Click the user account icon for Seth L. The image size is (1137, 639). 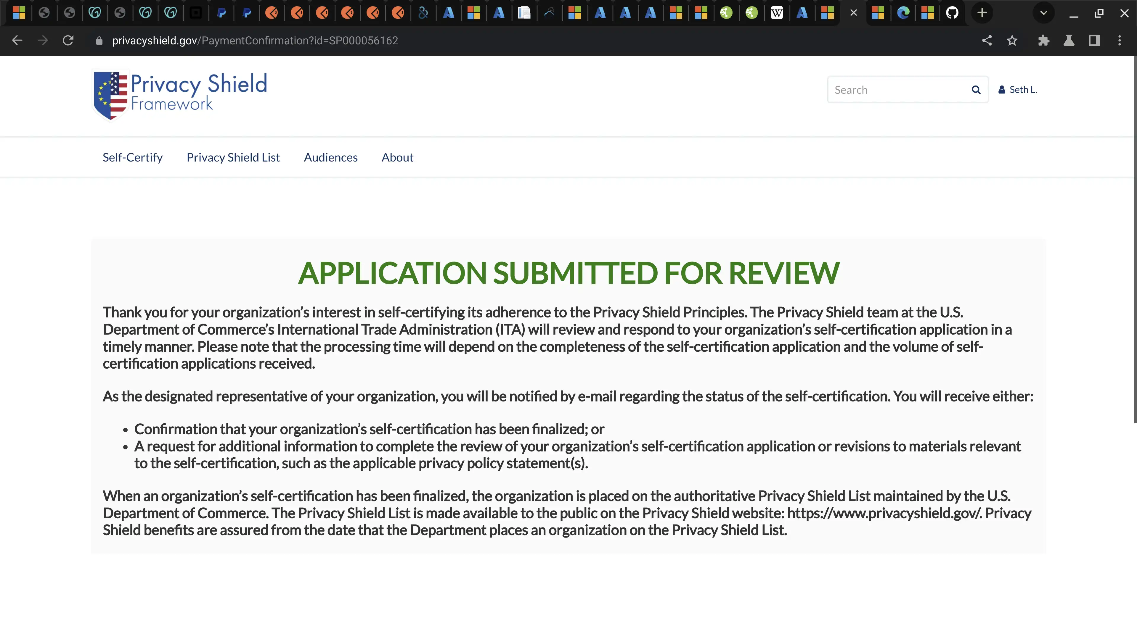(1002, 89)
